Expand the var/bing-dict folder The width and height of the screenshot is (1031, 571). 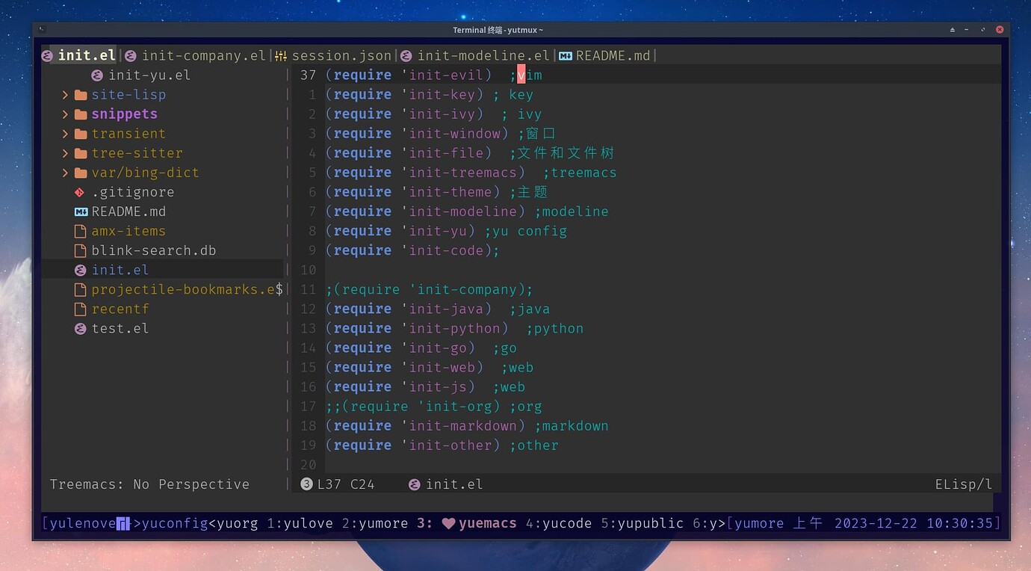(66, 172)
